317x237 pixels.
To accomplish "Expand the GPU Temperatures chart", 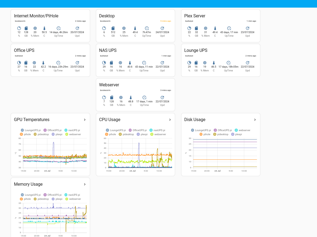I will click(x=85, y=119).
